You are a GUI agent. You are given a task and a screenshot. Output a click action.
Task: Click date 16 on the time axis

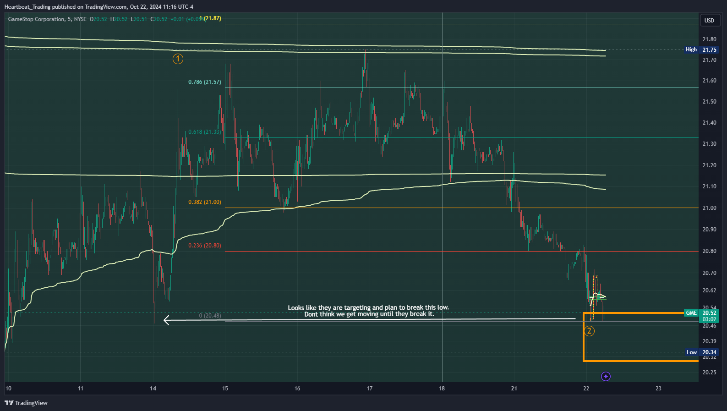pyautogui.click(x=297, y=389)
